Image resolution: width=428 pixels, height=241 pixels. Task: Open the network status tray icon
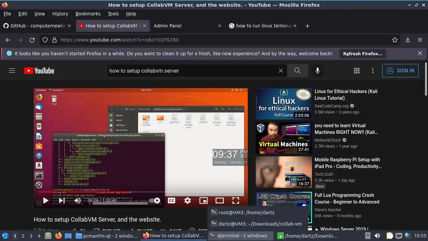click(399, 236)
